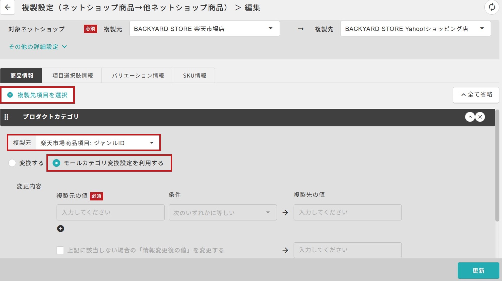Expand その他の詳細設定
Image resolution: width=502 pixels, height=281 pixels.
38,47
